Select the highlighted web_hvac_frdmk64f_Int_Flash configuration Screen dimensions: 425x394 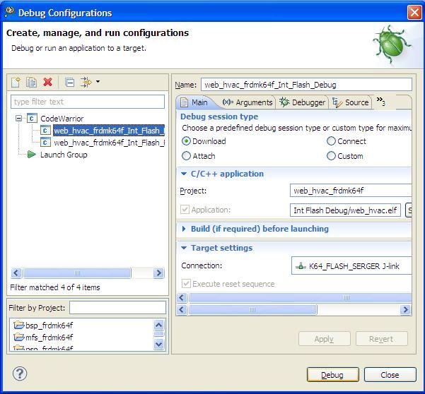(x=109, y=131)
